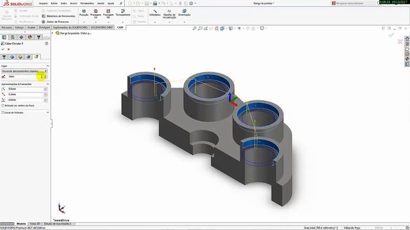Expand the Local de Entrada section
This screenshot has width=410, height=230.
47,112
